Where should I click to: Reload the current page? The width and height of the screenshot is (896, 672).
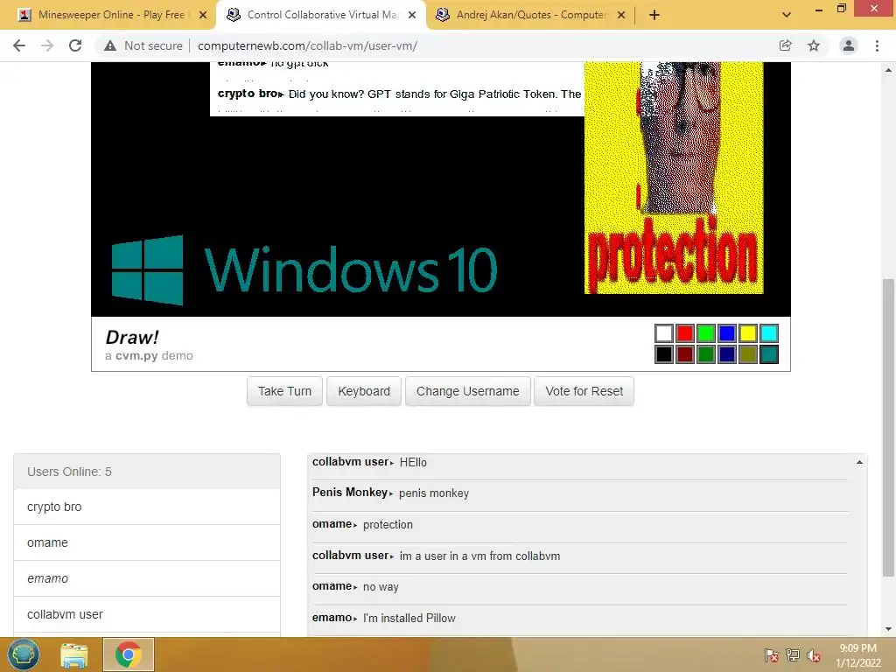[x=75, y=45]
